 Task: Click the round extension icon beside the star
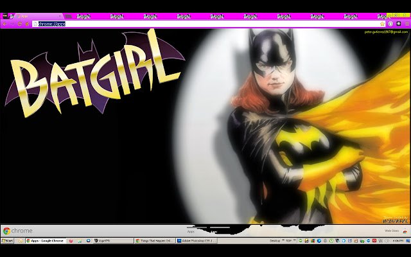[390, 24]
